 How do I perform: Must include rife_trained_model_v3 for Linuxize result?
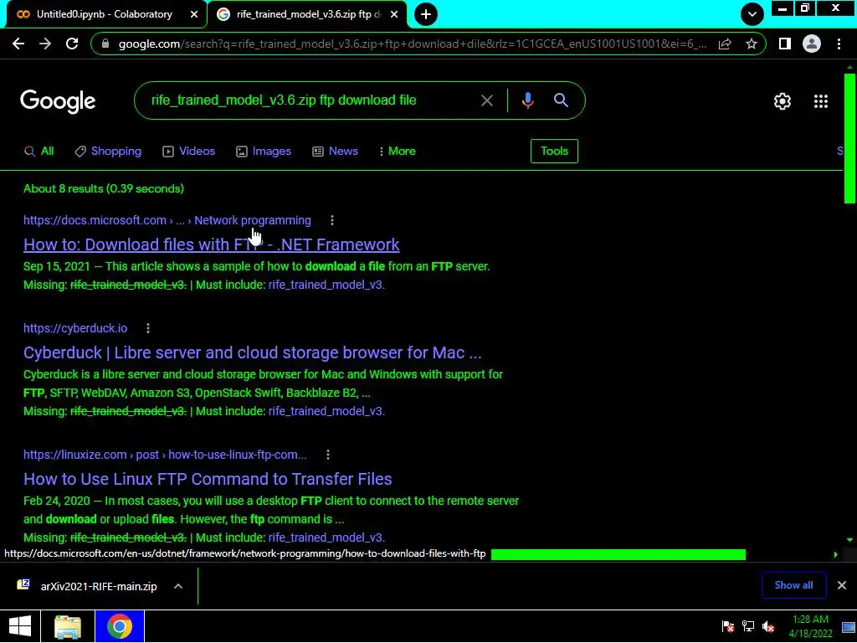pyautogui.click(x=326, y=538)
